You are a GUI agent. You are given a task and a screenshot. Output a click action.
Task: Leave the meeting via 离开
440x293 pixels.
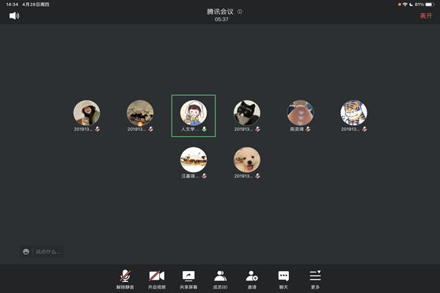(x=425, y=15)
